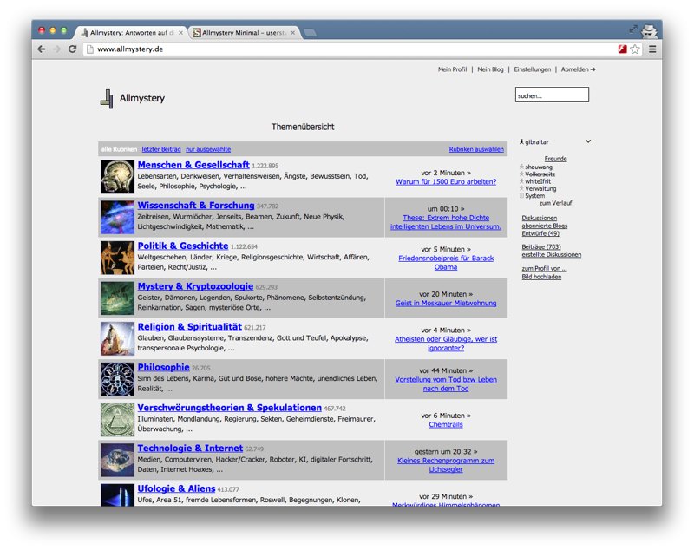
Task: Click the Religion & Spiritualität thumbnail
Action: pos(117,338)
